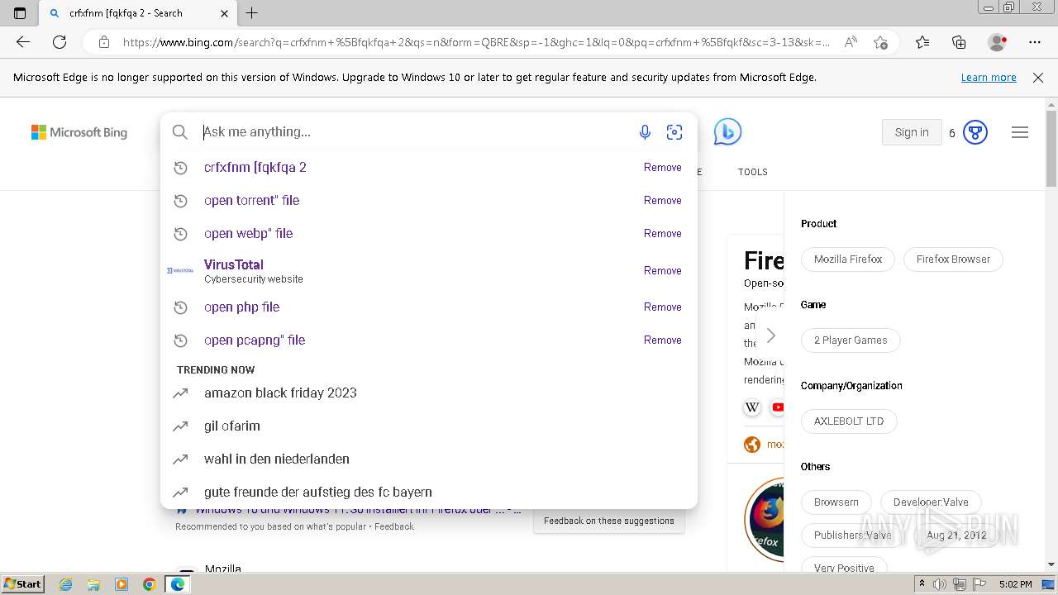The height and width of the screenshot is (595, 1058).
Task: Open Edge settings and more menu
Action: click(x=1035, y=42)
